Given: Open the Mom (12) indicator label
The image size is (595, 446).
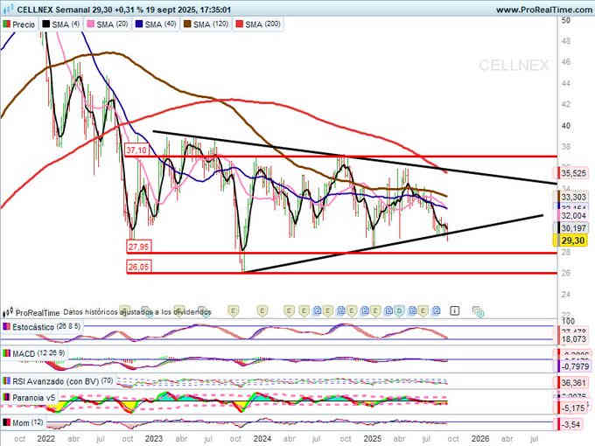Looking at the screenshot, I should click(x=27, y=422).
